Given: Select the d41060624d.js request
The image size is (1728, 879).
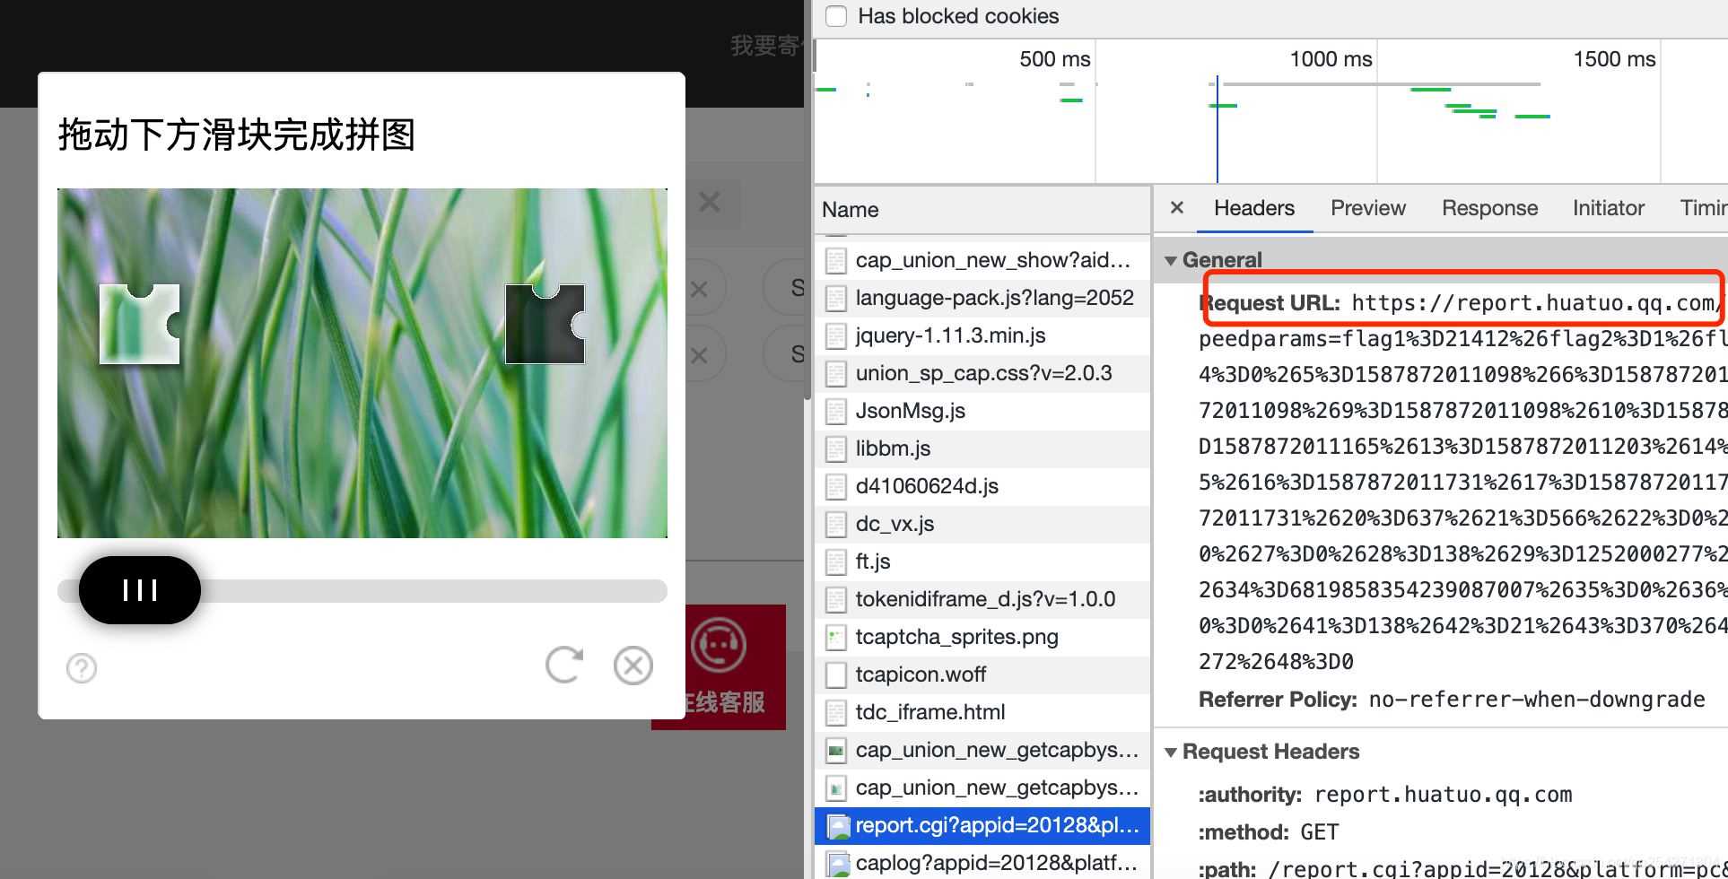Looking at the screenshot, I should [x=982, y=487].
